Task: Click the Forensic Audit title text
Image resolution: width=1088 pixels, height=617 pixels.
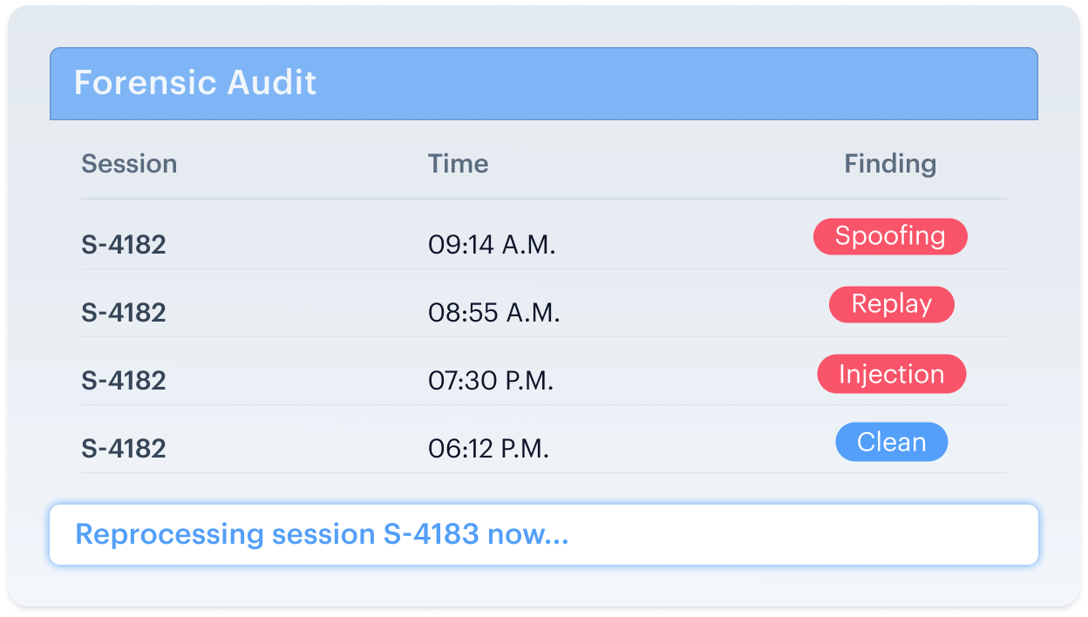Action: (195, 83)
